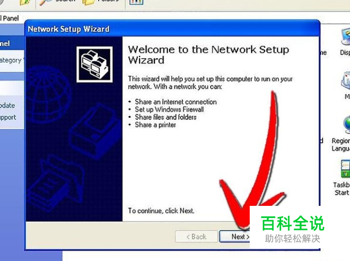Switch to Category View link in sidebar
350x261 pixels.
click(x=11, y=60)
